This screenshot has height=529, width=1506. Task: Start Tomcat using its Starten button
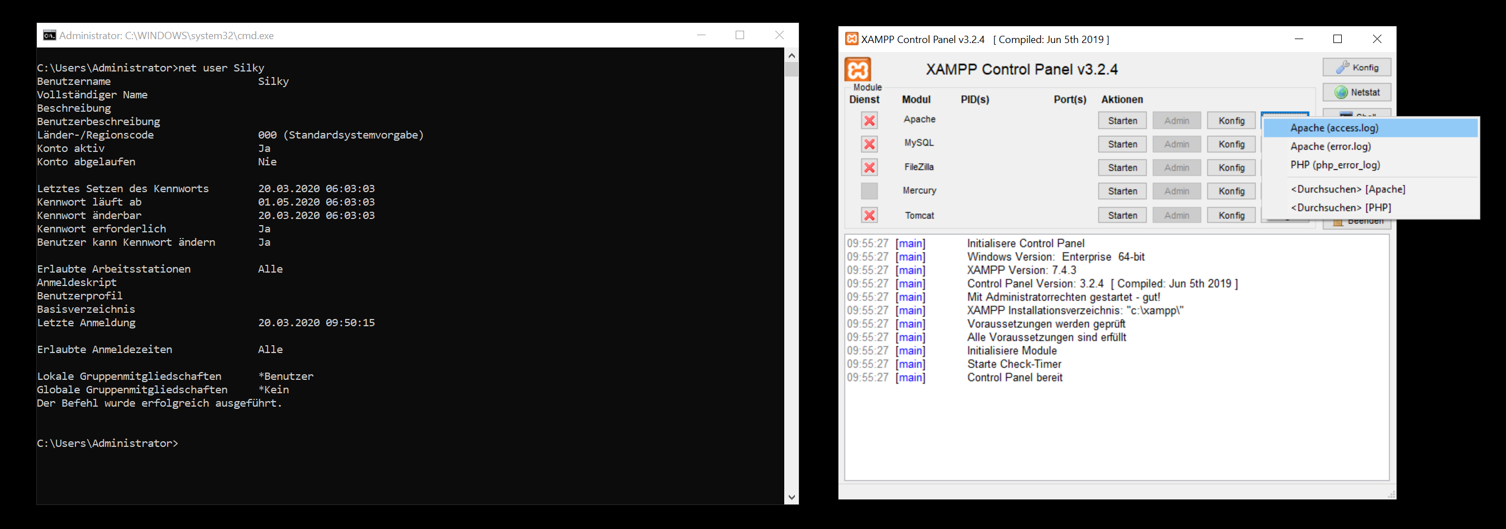point(1122,215)
